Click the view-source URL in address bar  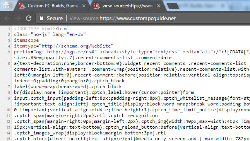point(122,18)
